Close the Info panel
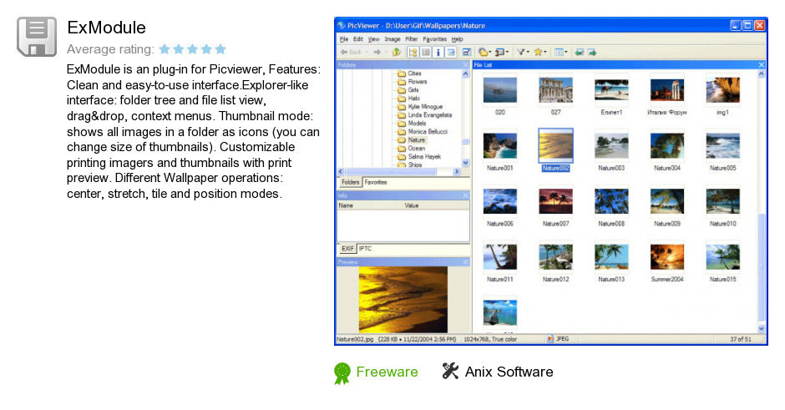Image resolution: width=785 pixels, height=410 pixels. tap(466, 195)
